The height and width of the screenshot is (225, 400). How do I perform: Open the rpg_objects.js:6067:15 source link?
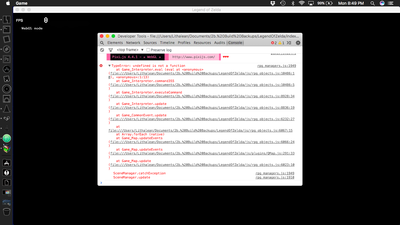tap(200, 130)
